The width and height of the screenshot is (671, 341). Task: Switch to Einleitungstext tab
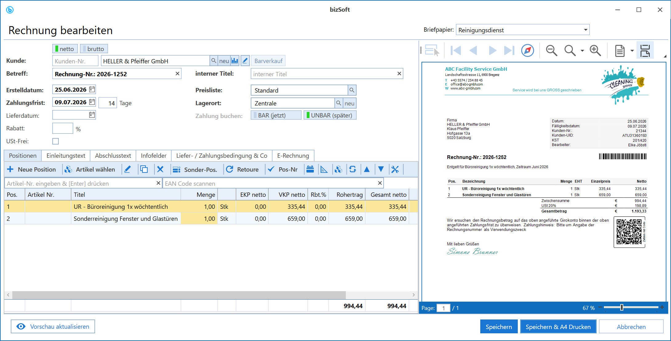coord(66,156)
